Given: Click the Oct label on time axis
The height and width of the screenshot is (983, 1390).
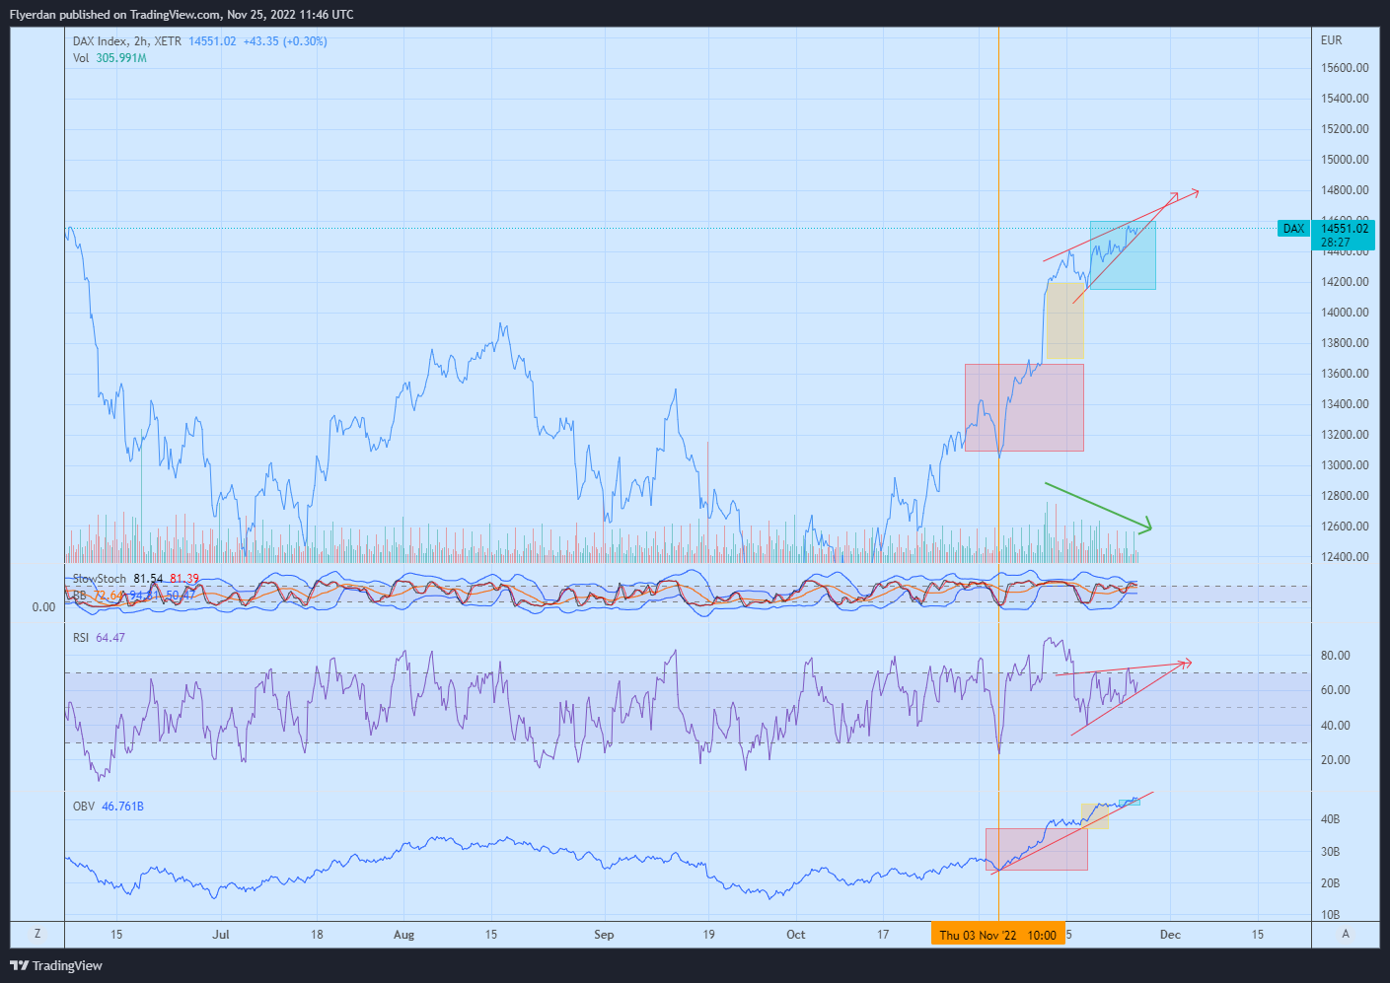Looking at the screenshot, I should point(796,935).
